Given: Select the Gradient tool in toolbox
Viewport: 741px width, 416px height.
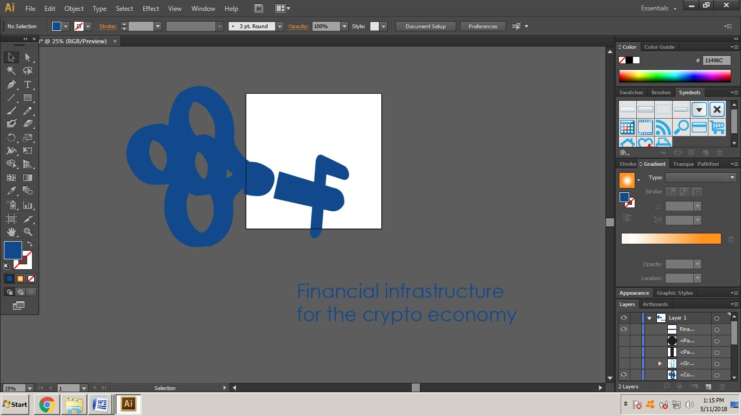Looking at the screenshot, I should (28, 178).
